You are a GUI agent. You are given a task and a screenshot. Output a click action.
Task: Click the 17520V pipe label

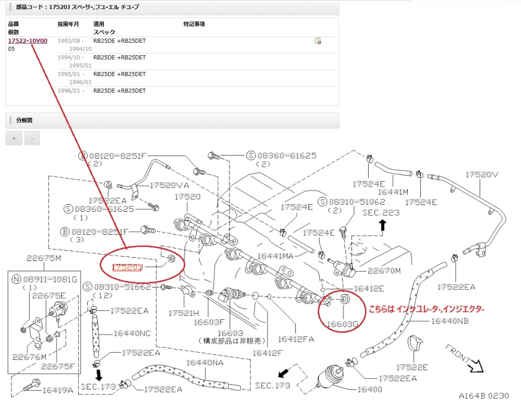click(481, 175)
